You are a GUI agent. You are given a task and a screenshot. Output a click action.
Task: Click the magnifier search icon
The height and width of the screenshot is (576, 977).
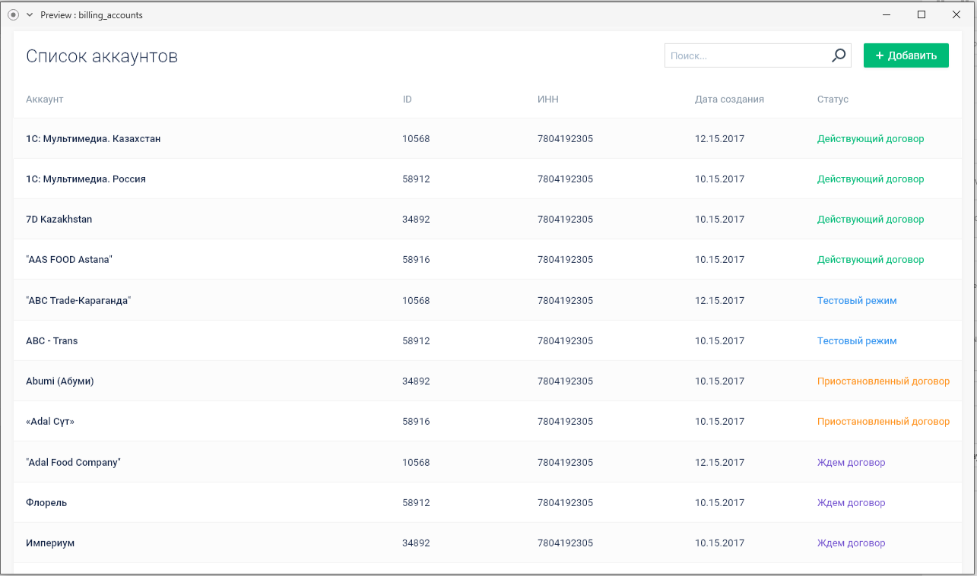point(839,55)
